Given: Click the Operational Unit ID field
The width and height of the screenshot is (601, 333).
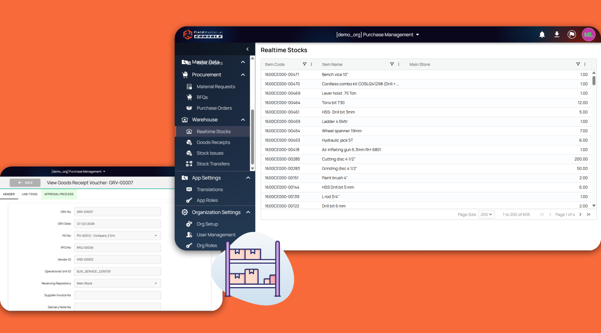Looking at the screenshot, I should (118, 272).
